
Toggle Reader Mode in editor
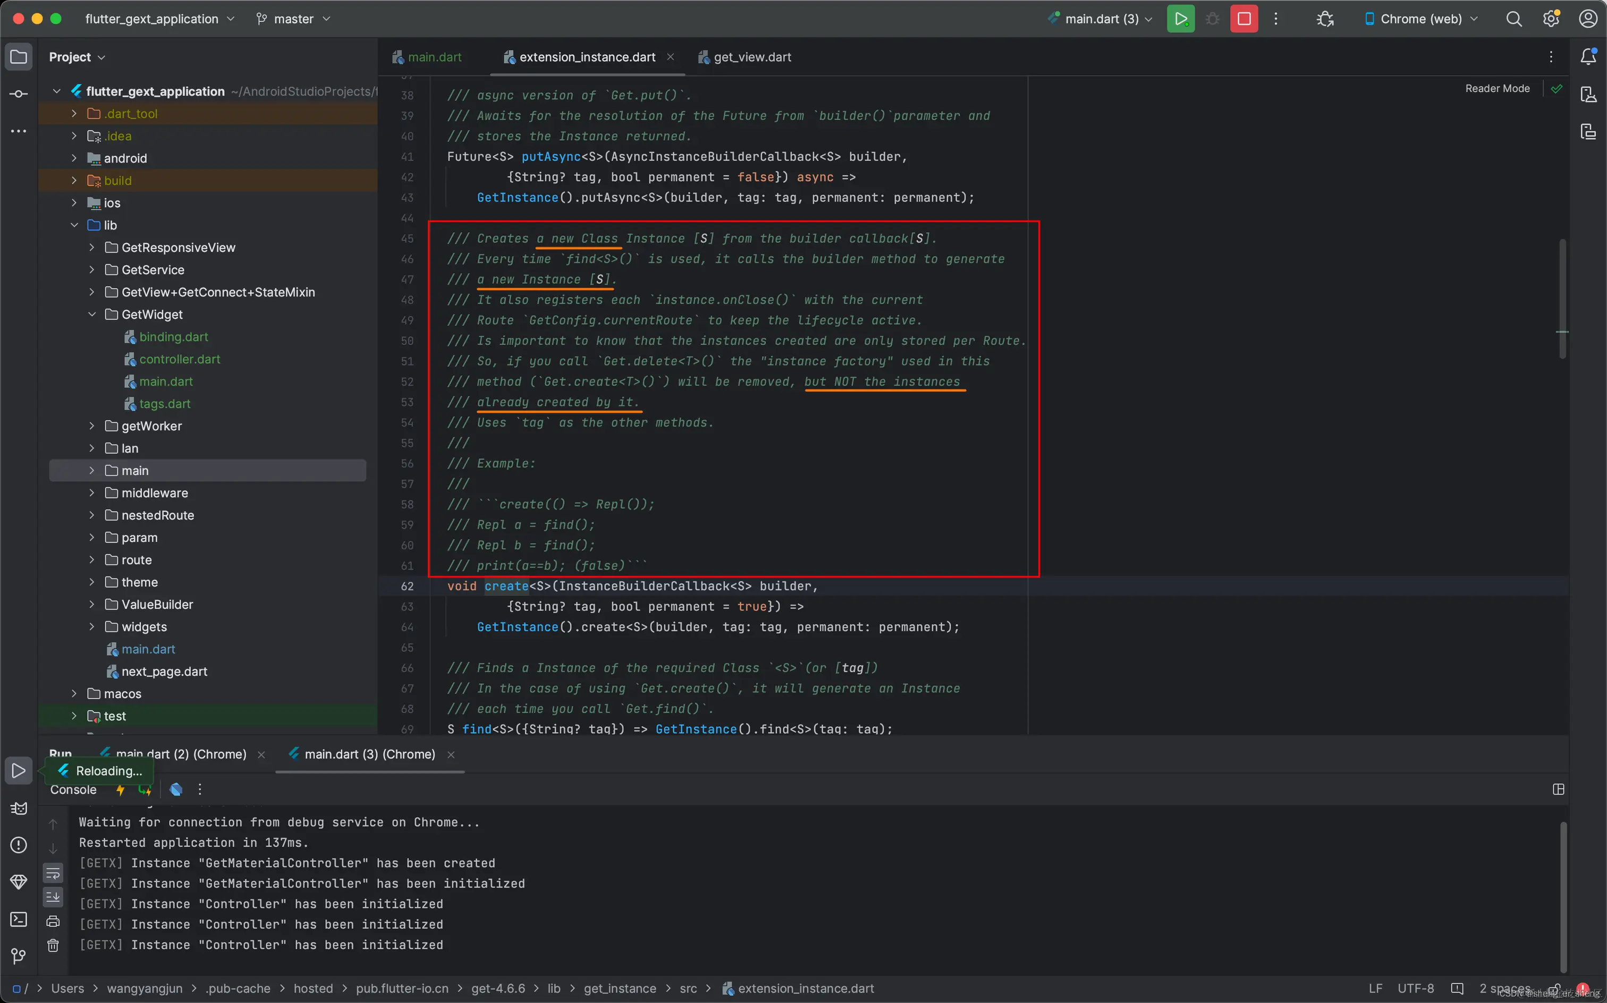pyautogui.click(x=1497, y=88)
